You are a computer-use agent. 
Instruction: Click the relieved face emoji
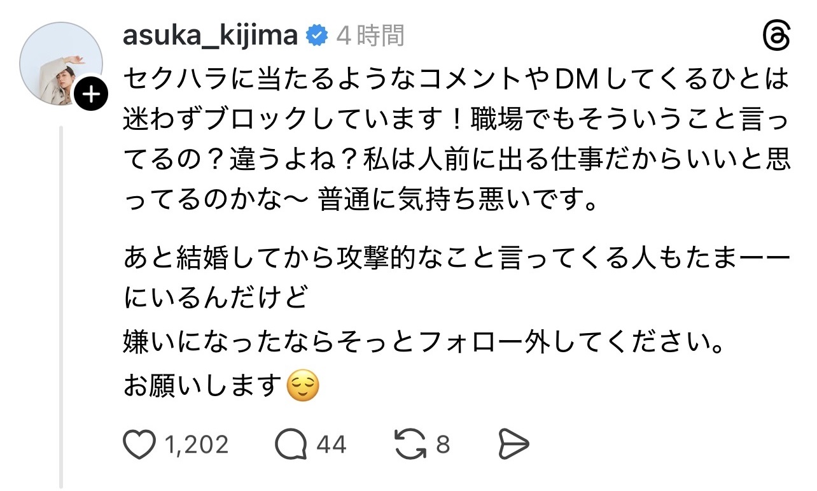[x=303, y=385]
